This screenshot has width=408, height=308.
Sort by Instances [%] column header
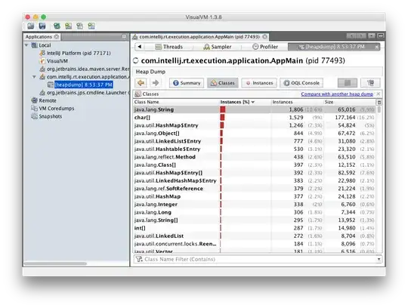tap(245, 102)
